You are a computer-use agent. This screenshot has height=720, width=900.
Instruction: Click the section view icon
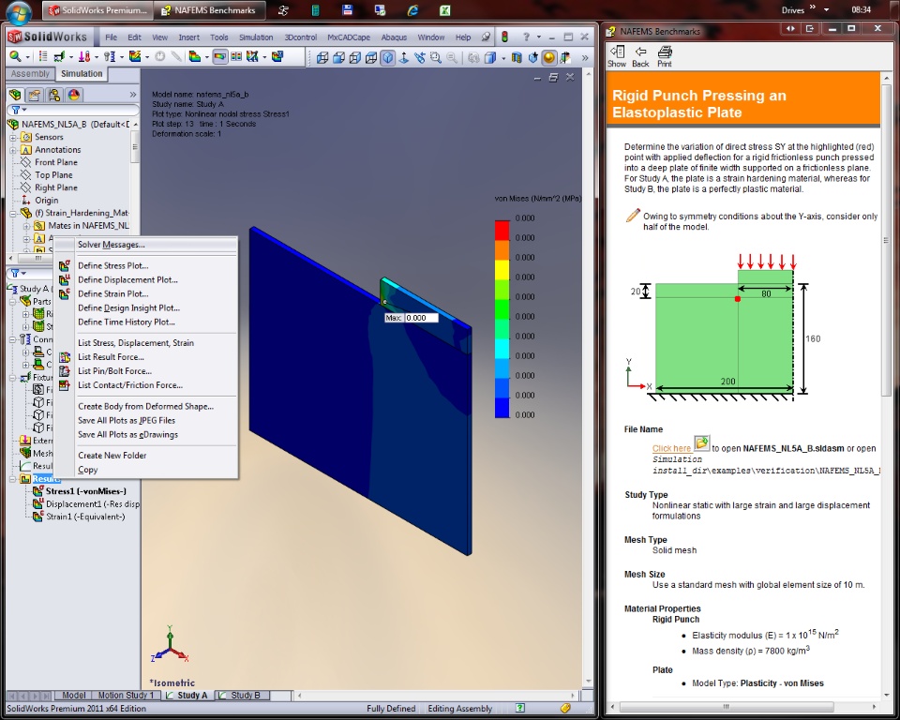tap(517, 57)
